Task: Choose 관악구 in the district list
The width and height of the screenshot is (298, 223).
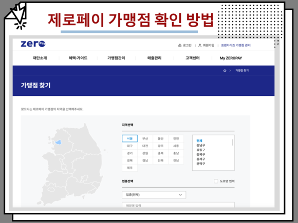Action: point(201,164)
